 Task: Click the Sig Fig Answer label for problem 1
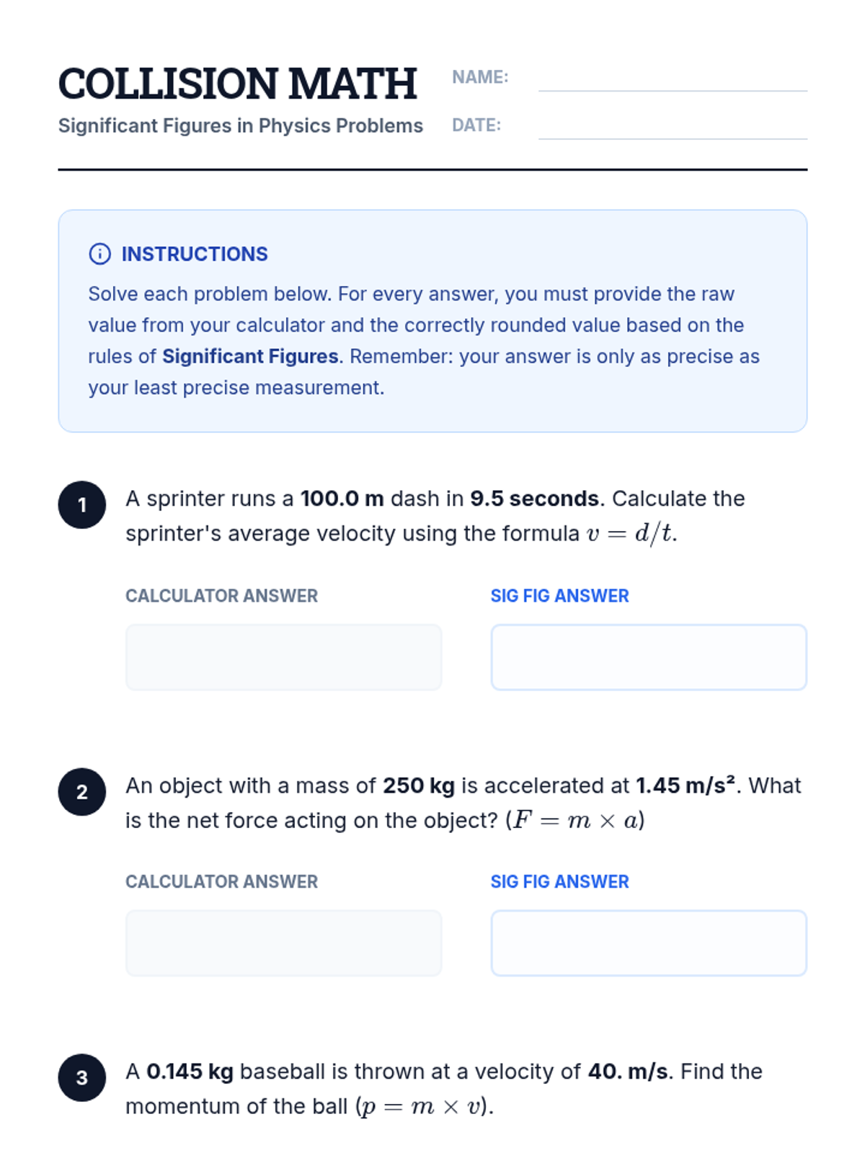559,596
